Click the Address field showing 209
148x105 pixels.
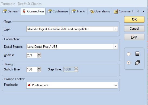[32, 55]
